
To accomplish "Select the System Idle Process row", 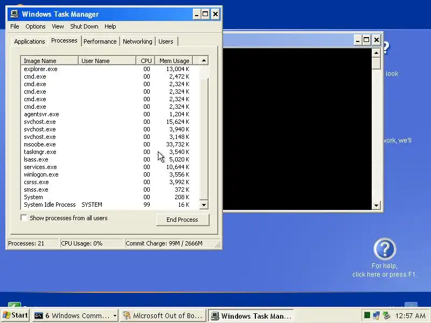I will coord(110,205).
